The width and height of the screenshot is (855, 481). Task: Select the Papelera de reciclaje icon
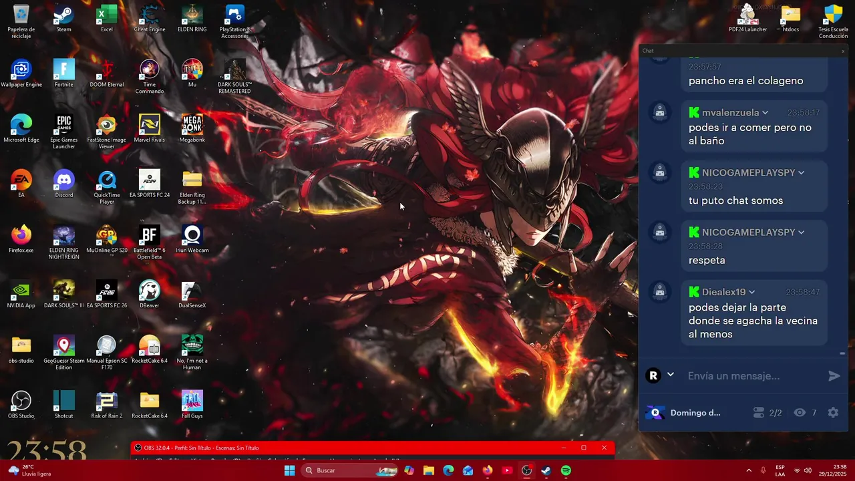(x=21, y=21)
